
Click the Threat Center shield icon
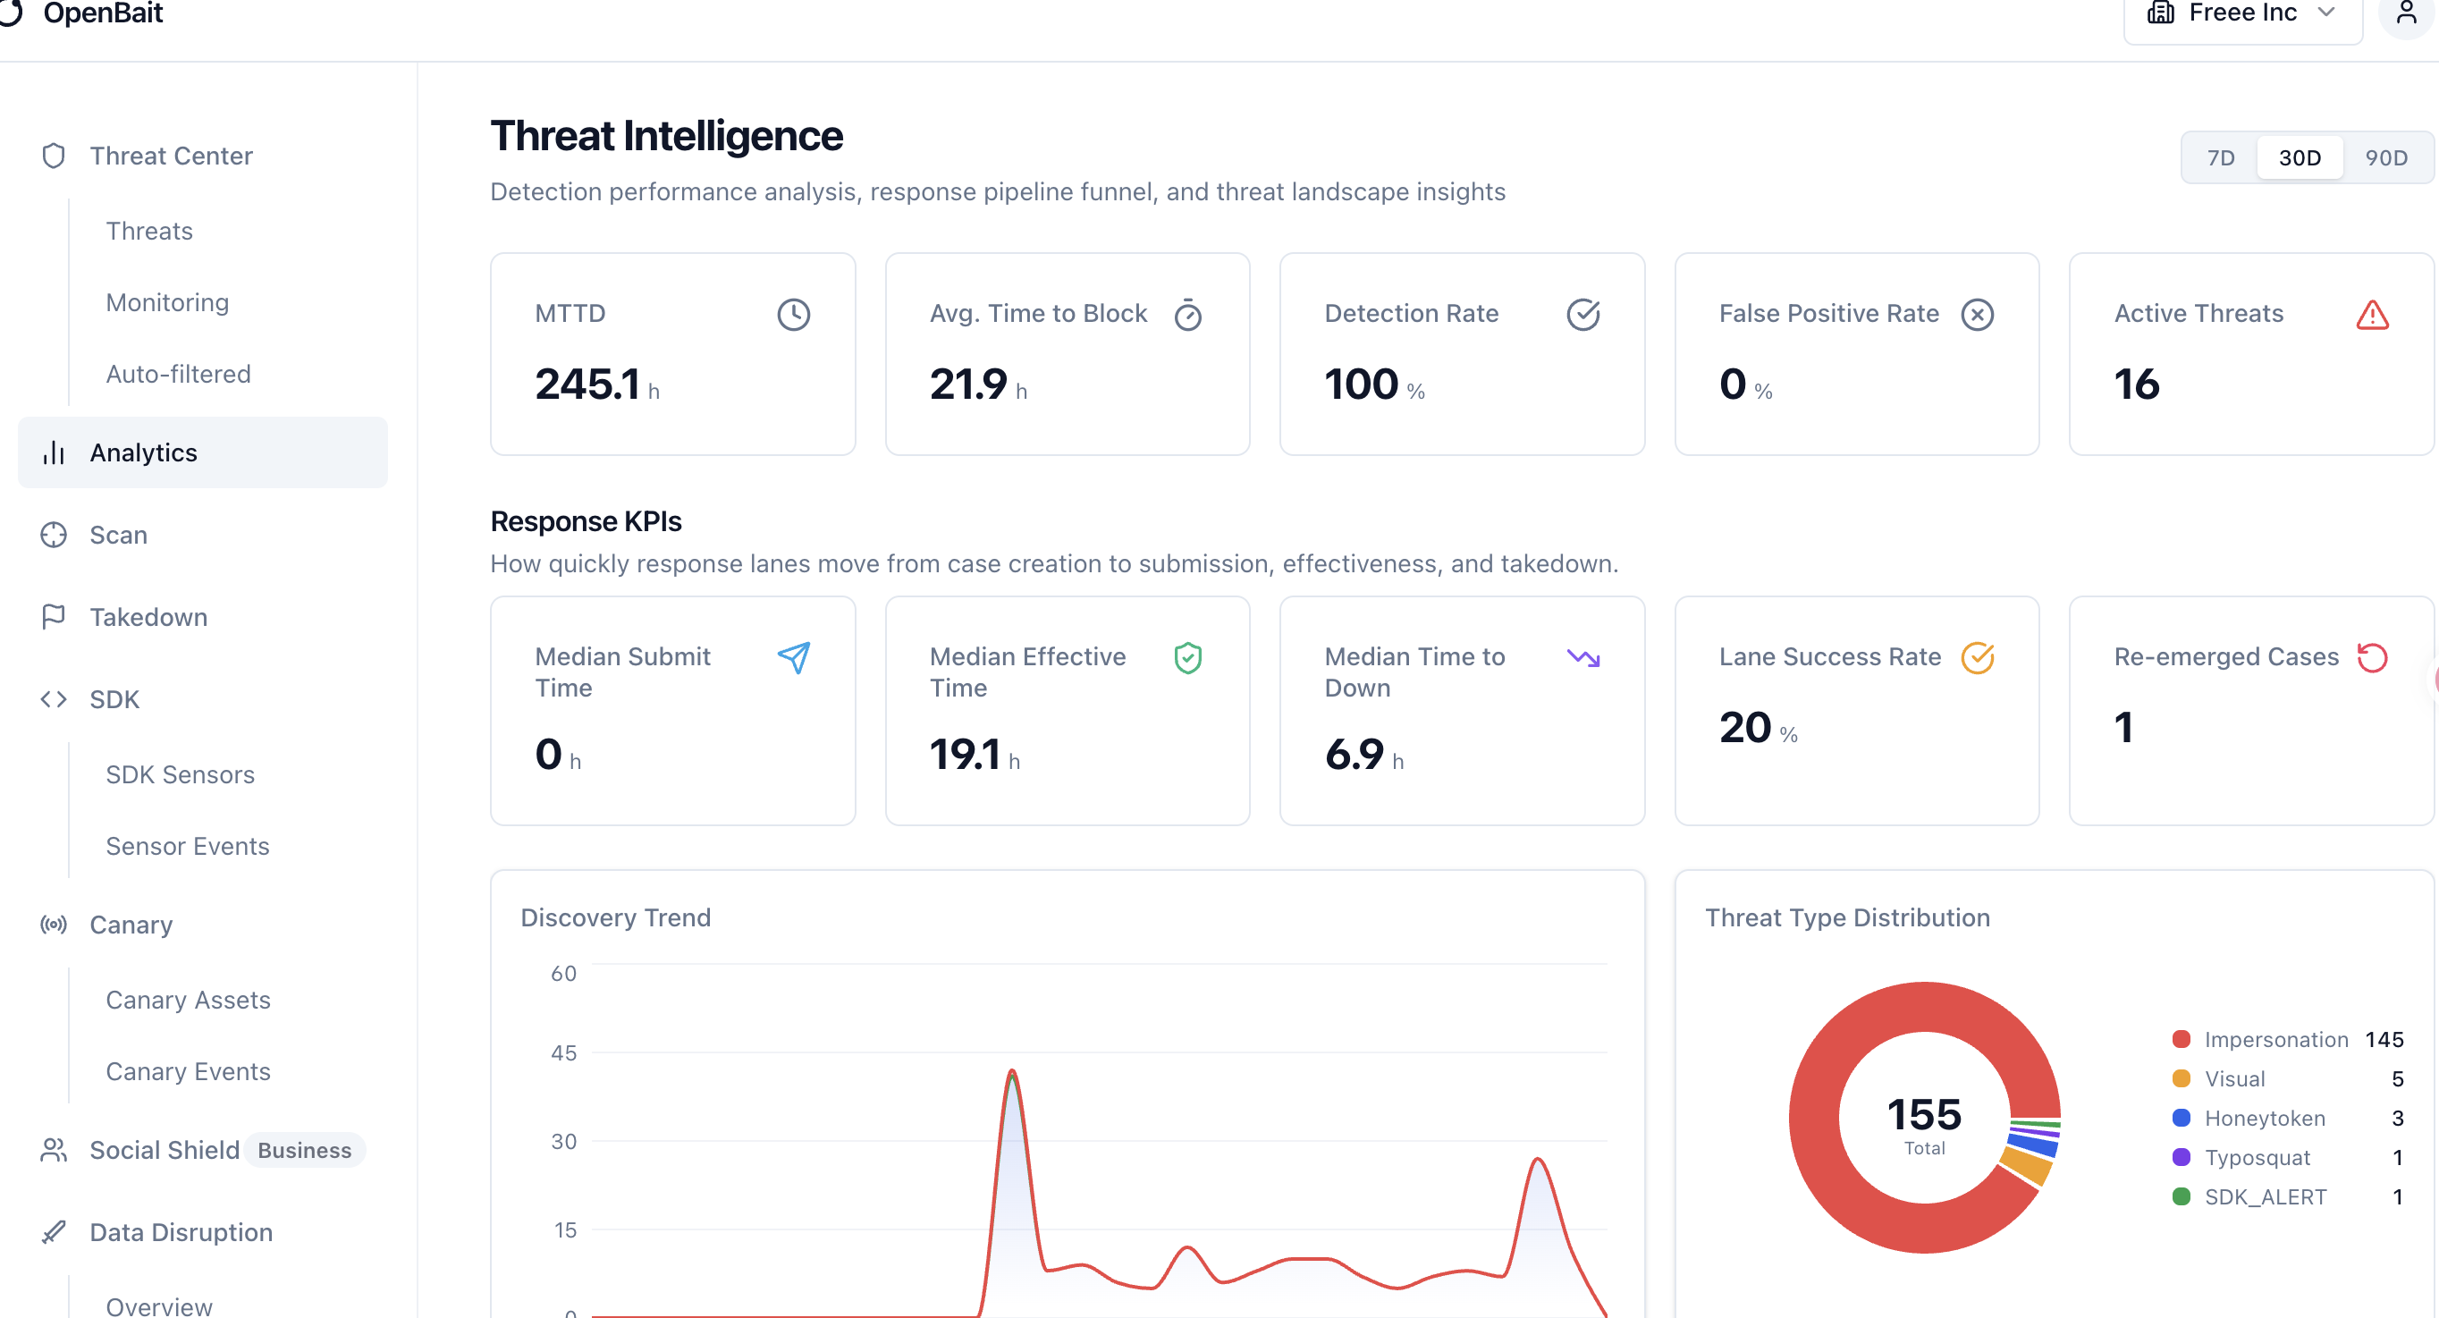pyautogui.click(x=54, y=156)
